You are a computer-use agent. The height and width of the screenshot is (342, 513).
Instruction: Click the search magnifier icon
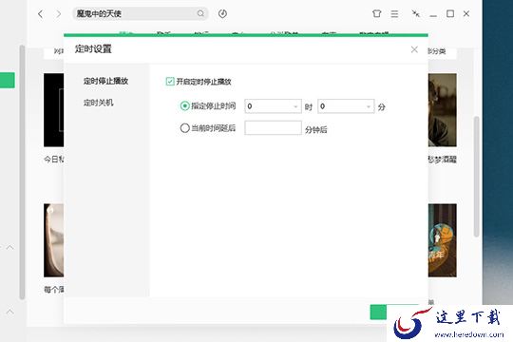point(200,13)
